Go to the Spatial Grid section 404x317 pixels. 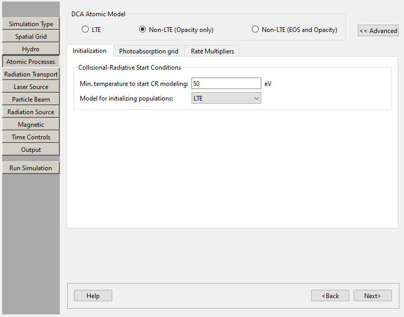[31, 37]
